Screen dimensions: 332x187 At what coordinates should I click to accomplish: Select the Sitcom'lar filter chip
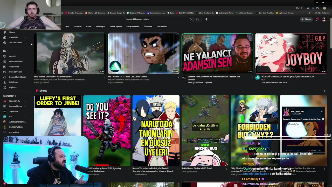pos(78,26)
